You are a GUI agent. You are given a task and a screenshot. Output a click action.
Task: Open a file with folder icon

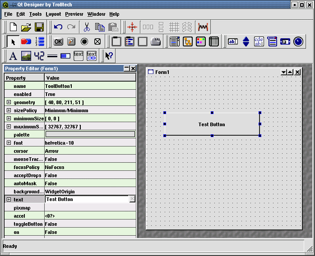point(26,27)
